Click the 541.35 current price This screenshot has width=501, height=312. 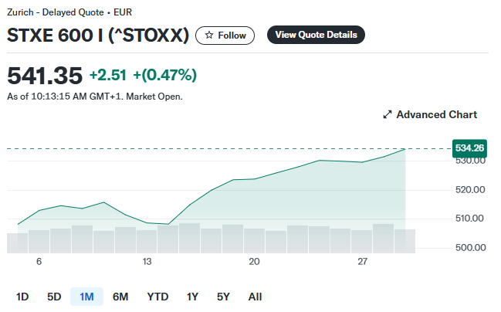[x=45, y=76]
